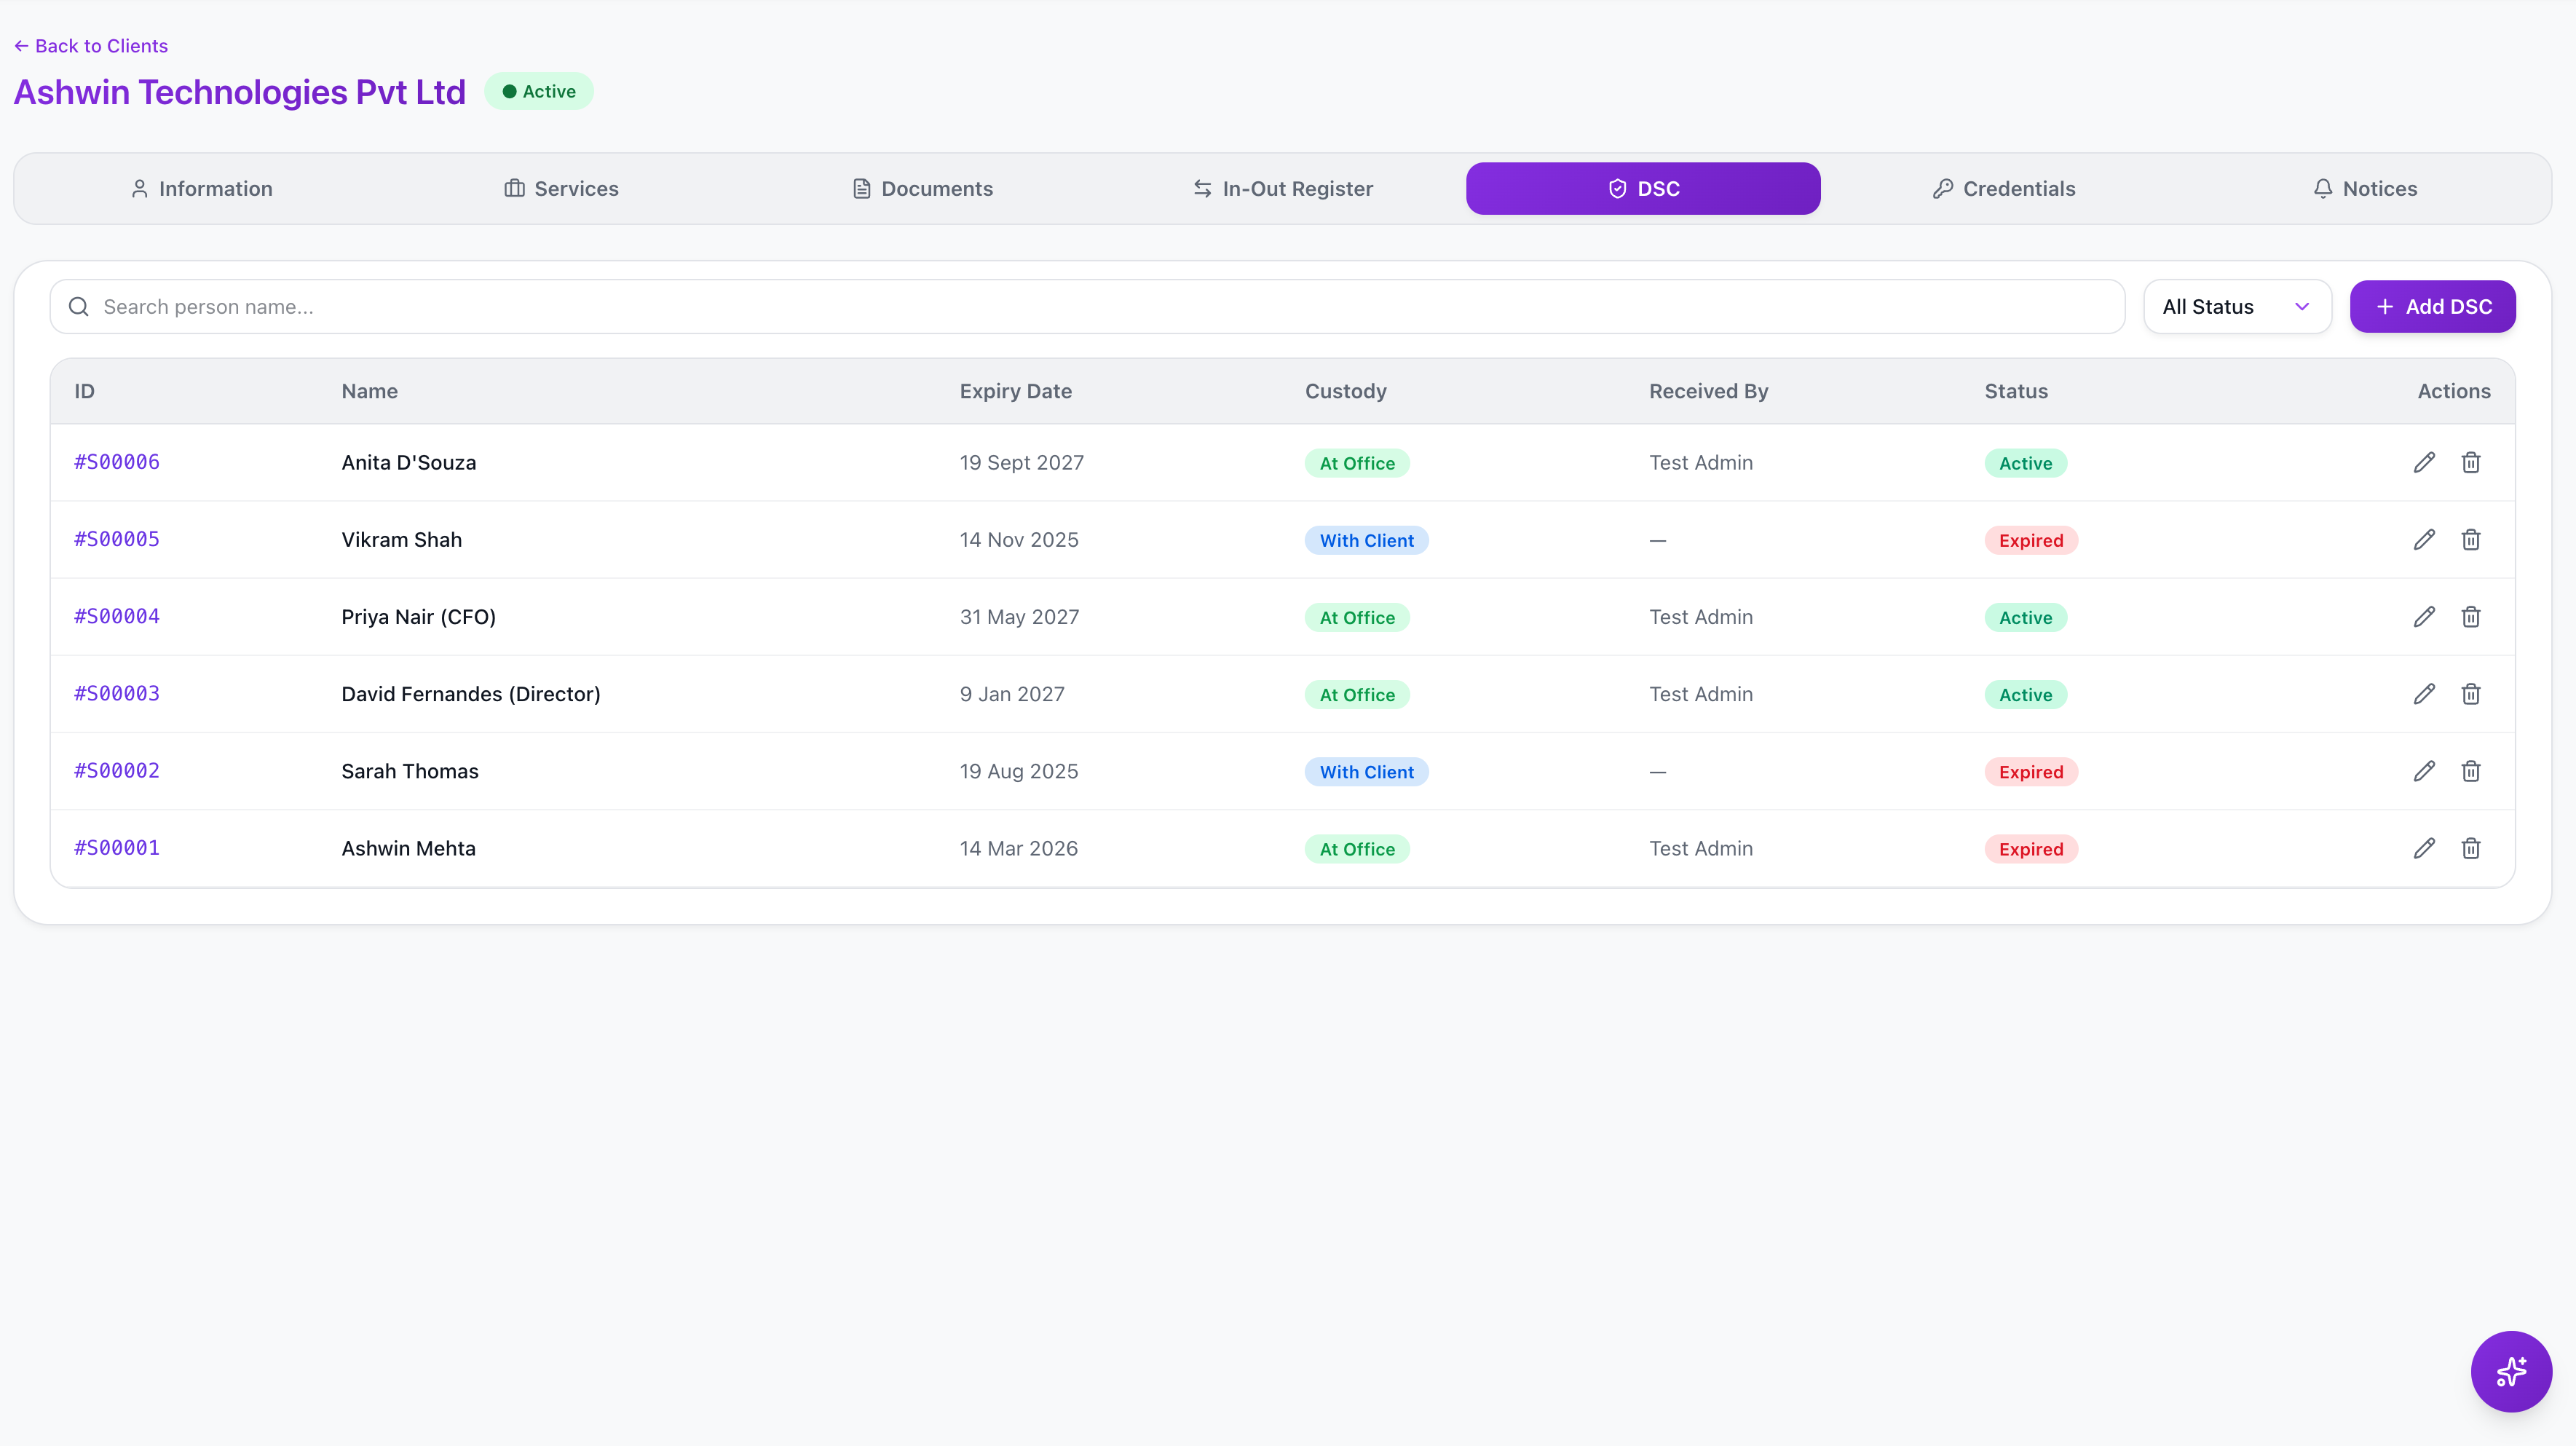The width and height of the screenshot is (2576, 1446).
Task: Select the name Anita D'Souza
Action: (x=408, y=463)
